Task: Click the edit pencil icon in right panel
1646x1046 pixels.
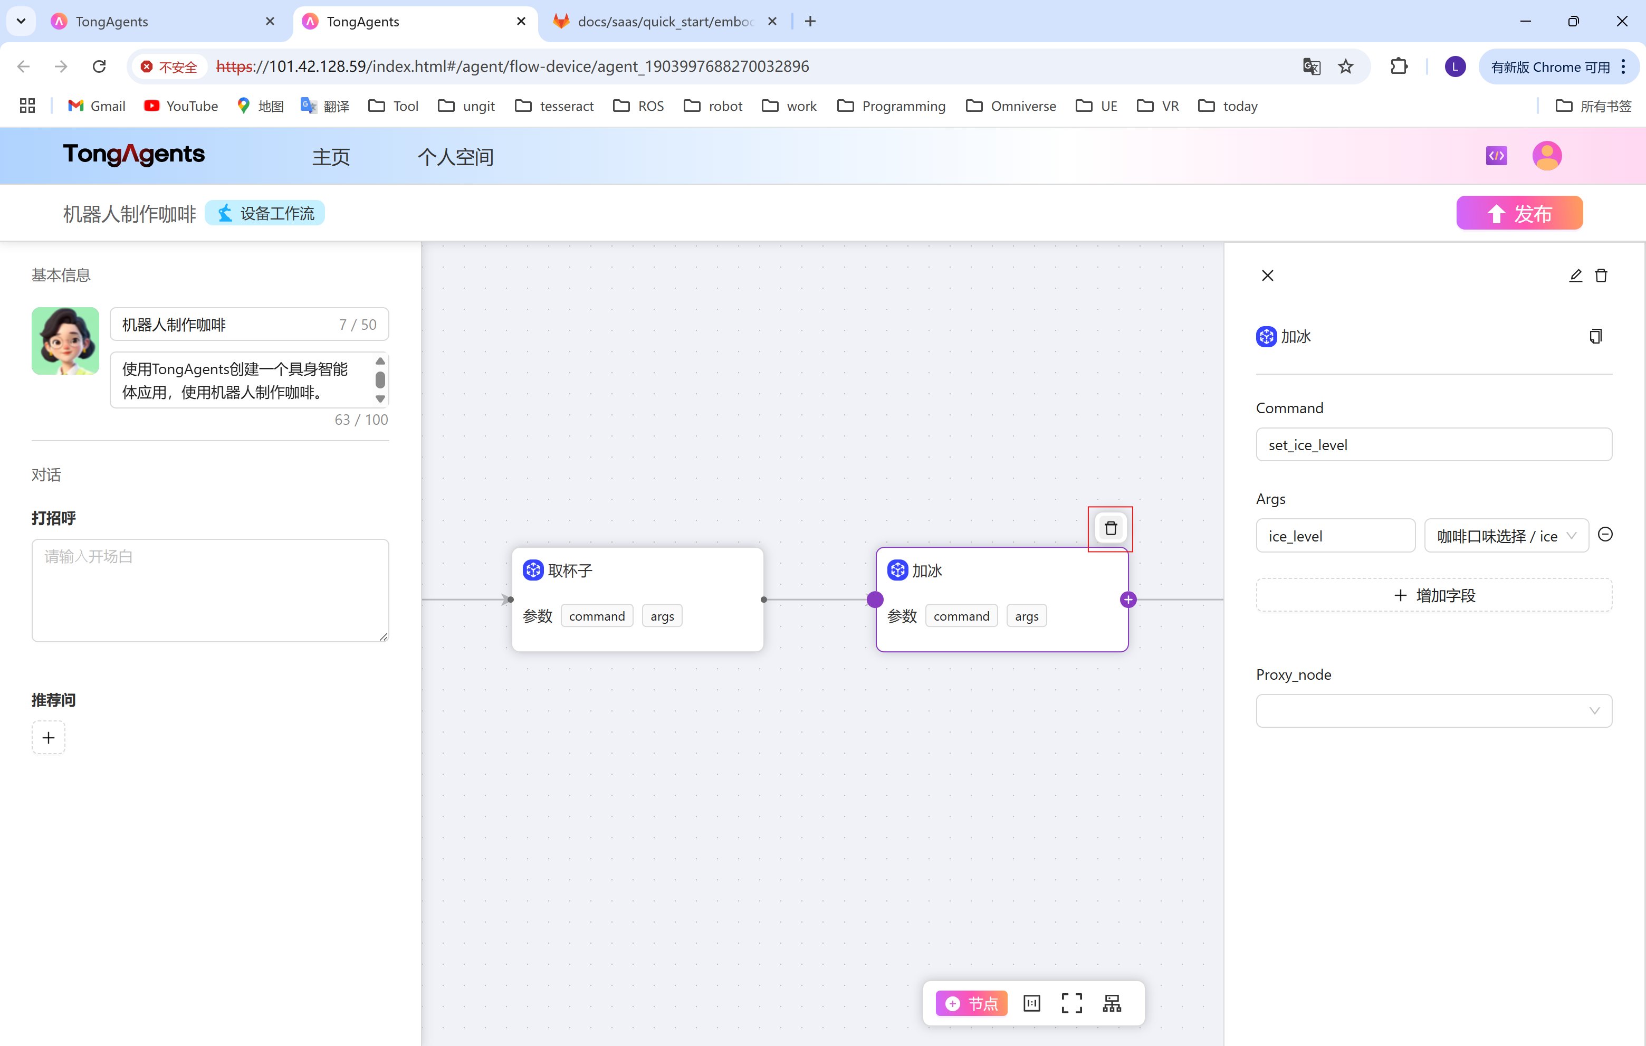Action: [1575, 275]
